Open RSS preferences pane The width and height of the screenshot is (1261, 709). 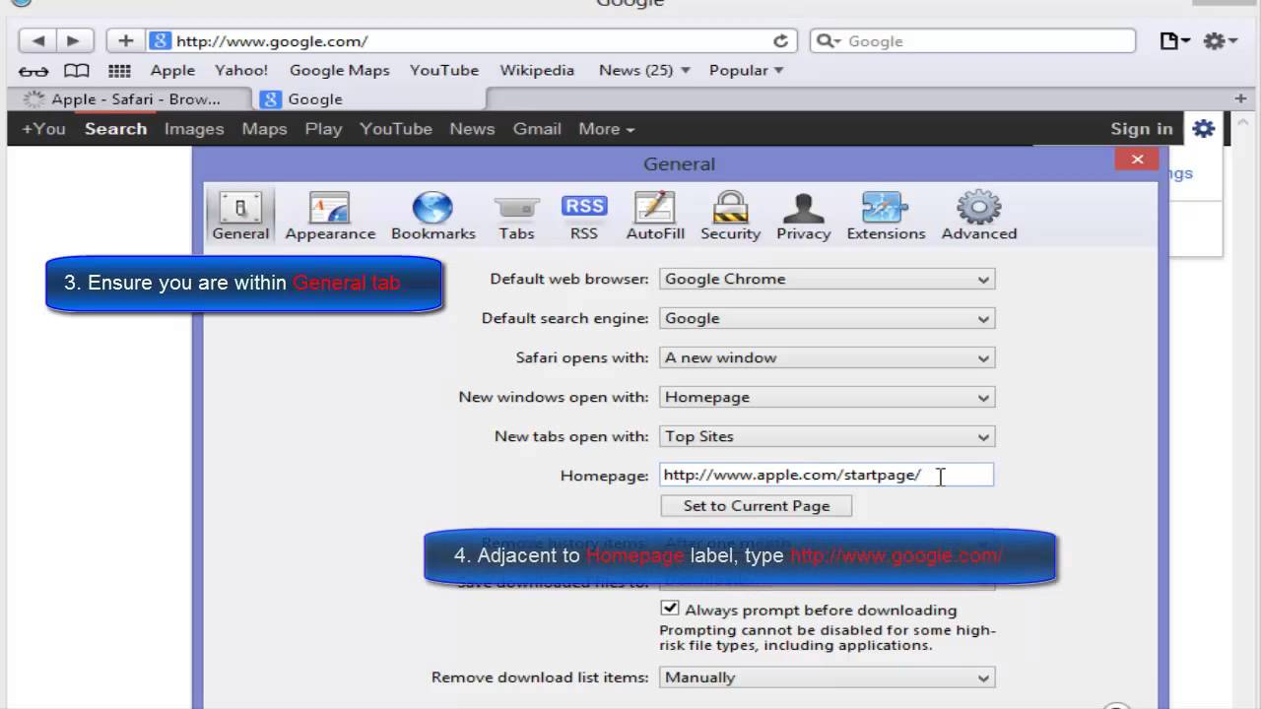click(x=584, y=216)
